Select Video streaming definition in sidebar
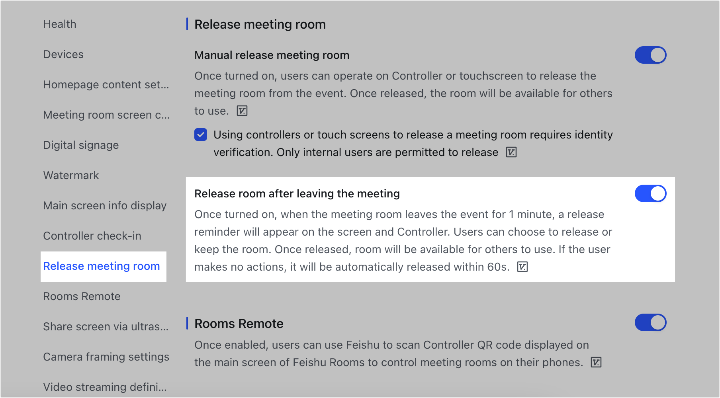Screen dimensions: 720x398 click(105, 386)
